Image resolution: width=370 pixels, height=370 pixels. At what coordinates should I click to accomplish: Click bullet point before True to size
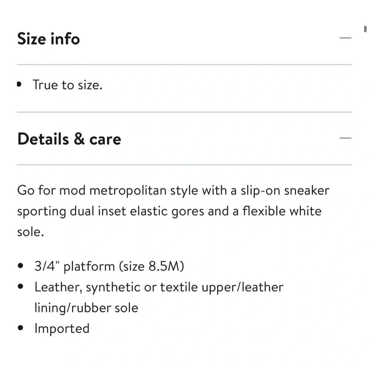pos(19,84)
